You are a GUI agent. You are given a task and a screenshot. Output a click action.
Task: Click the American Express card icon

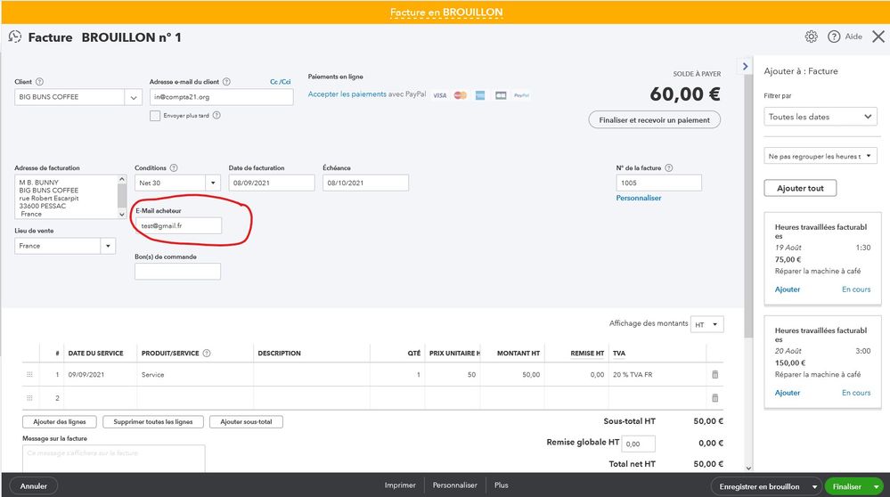point(480,95)
